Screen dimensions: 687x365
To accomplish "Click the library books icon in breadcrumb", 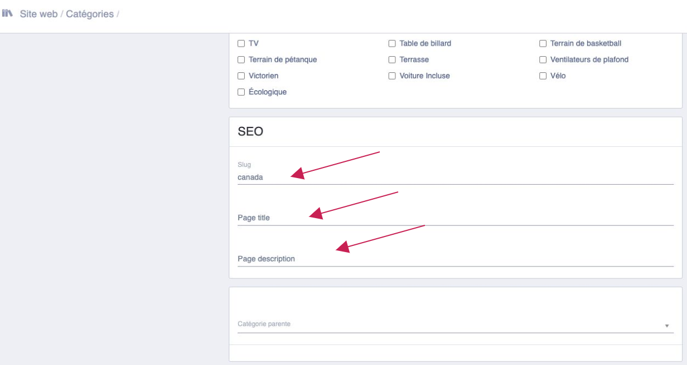I will 7,13.
